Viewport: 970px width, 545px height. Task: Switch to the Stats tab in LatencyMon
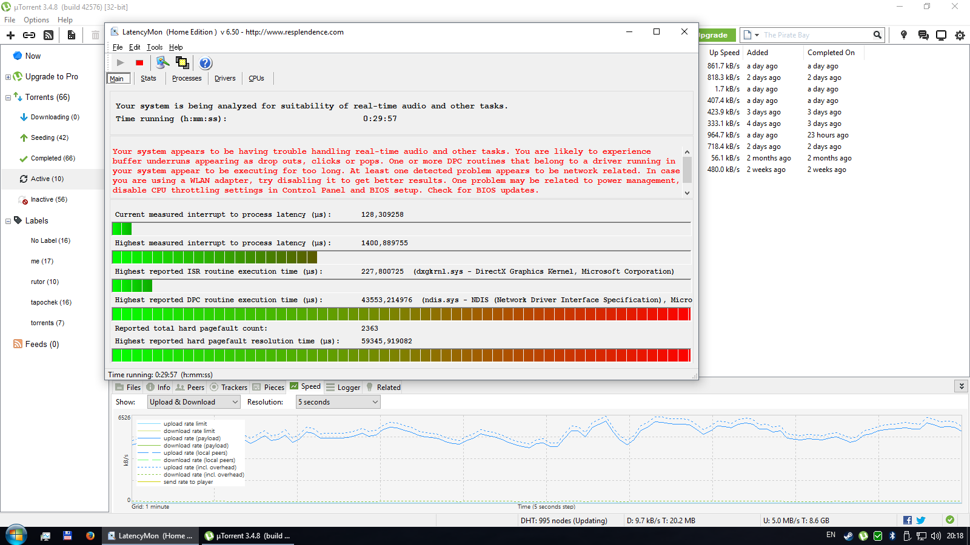(149, 78)
